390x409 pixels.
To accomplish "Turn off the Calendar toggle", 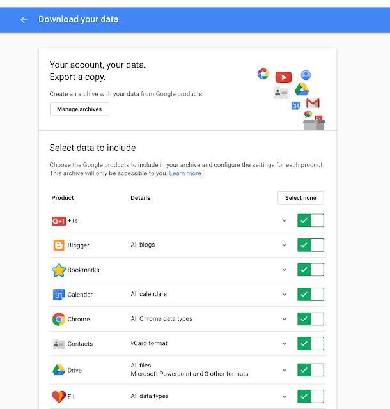I will point(310,295).
